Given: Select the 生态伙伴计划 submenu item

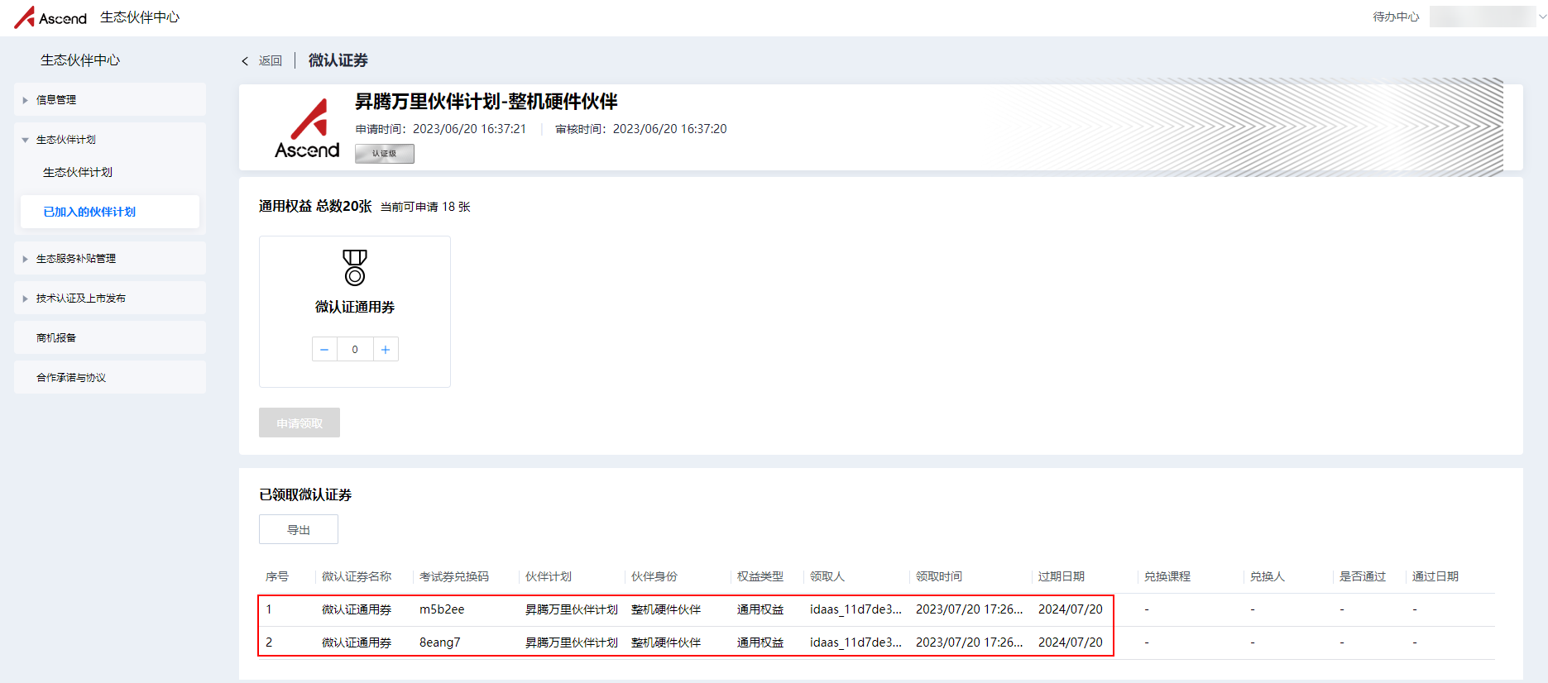Looking at the screenshot, I should [78, 172].
